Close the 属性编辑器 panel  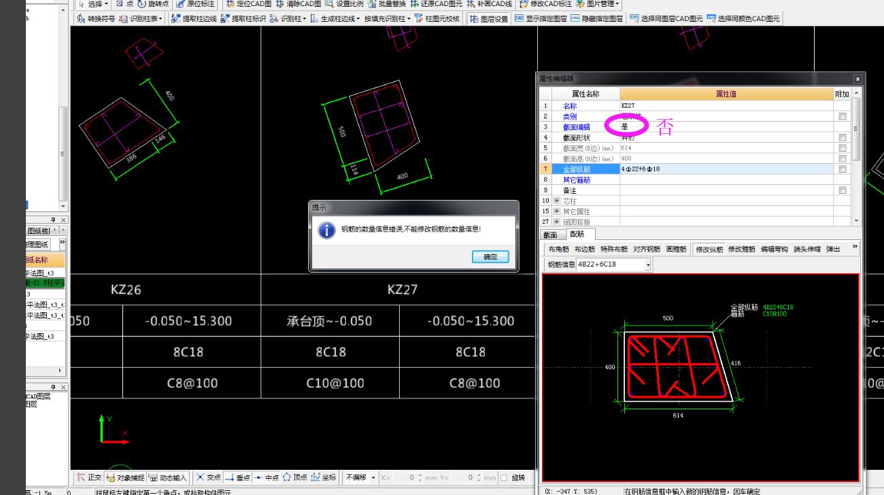coord(857,79)
